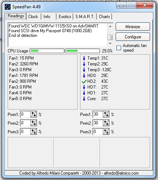Focus the left Pwm2 value field

click(25, 123)
